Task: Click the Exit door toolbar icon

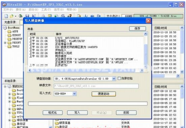Action: pos(99,16)
